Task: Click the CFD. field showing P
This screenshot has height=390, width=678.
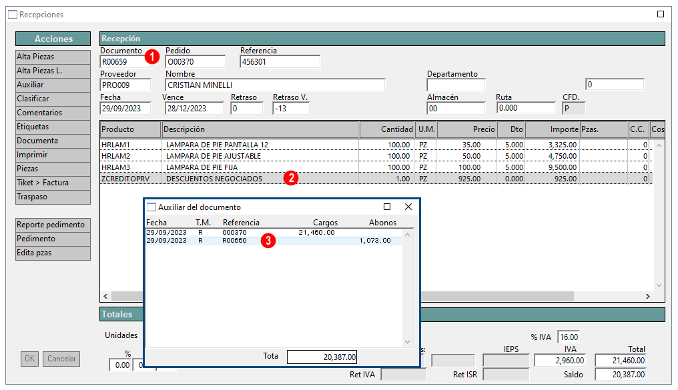Action: 573,109
